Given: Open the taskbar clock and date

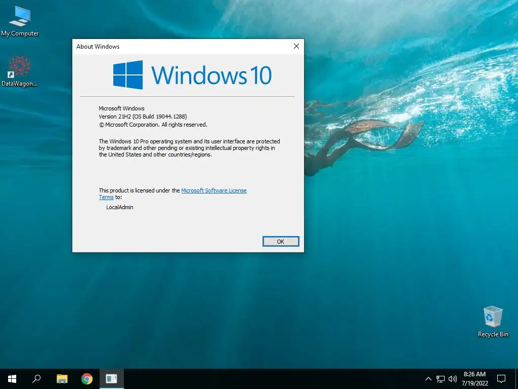Looking at the screenshot, I should click(474, 379).
